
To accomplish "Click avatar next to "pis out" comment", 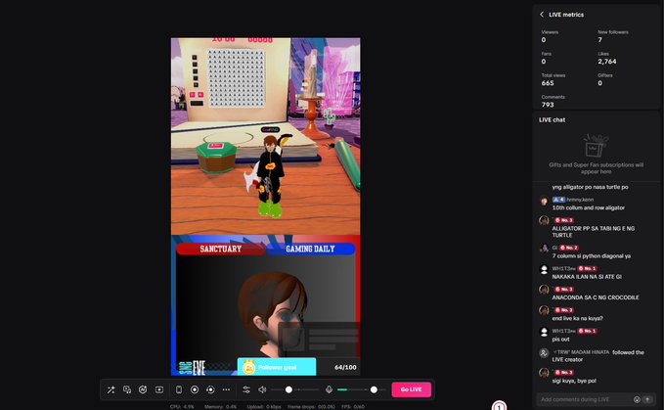I will pos(544,332).
